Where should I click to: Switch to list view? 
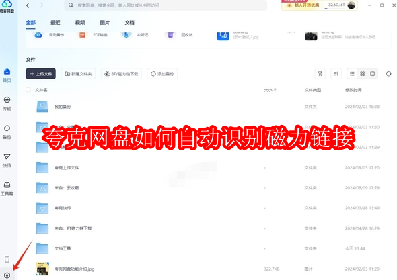click(352, 74)
